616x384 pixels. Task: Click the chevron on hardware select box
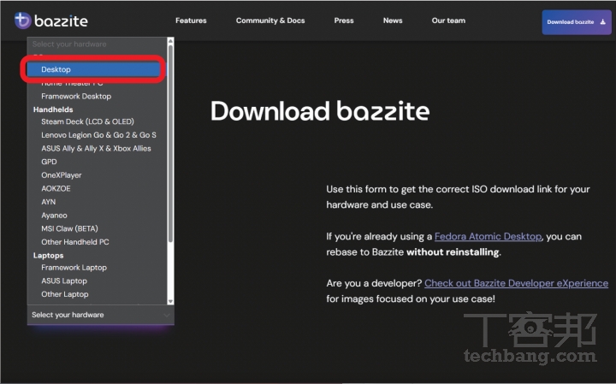click(167, 316)
